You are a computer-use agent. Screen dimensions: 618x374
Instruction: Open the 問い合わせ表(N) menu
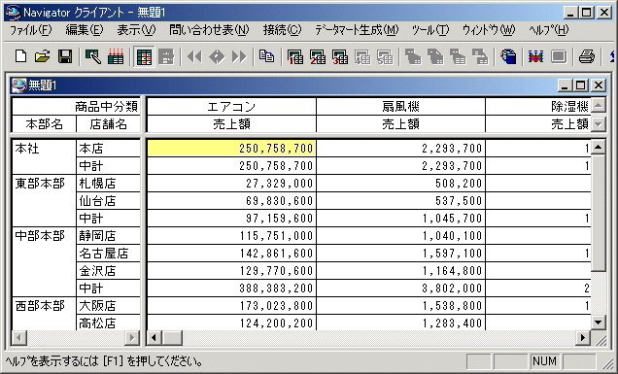(209, 30)
